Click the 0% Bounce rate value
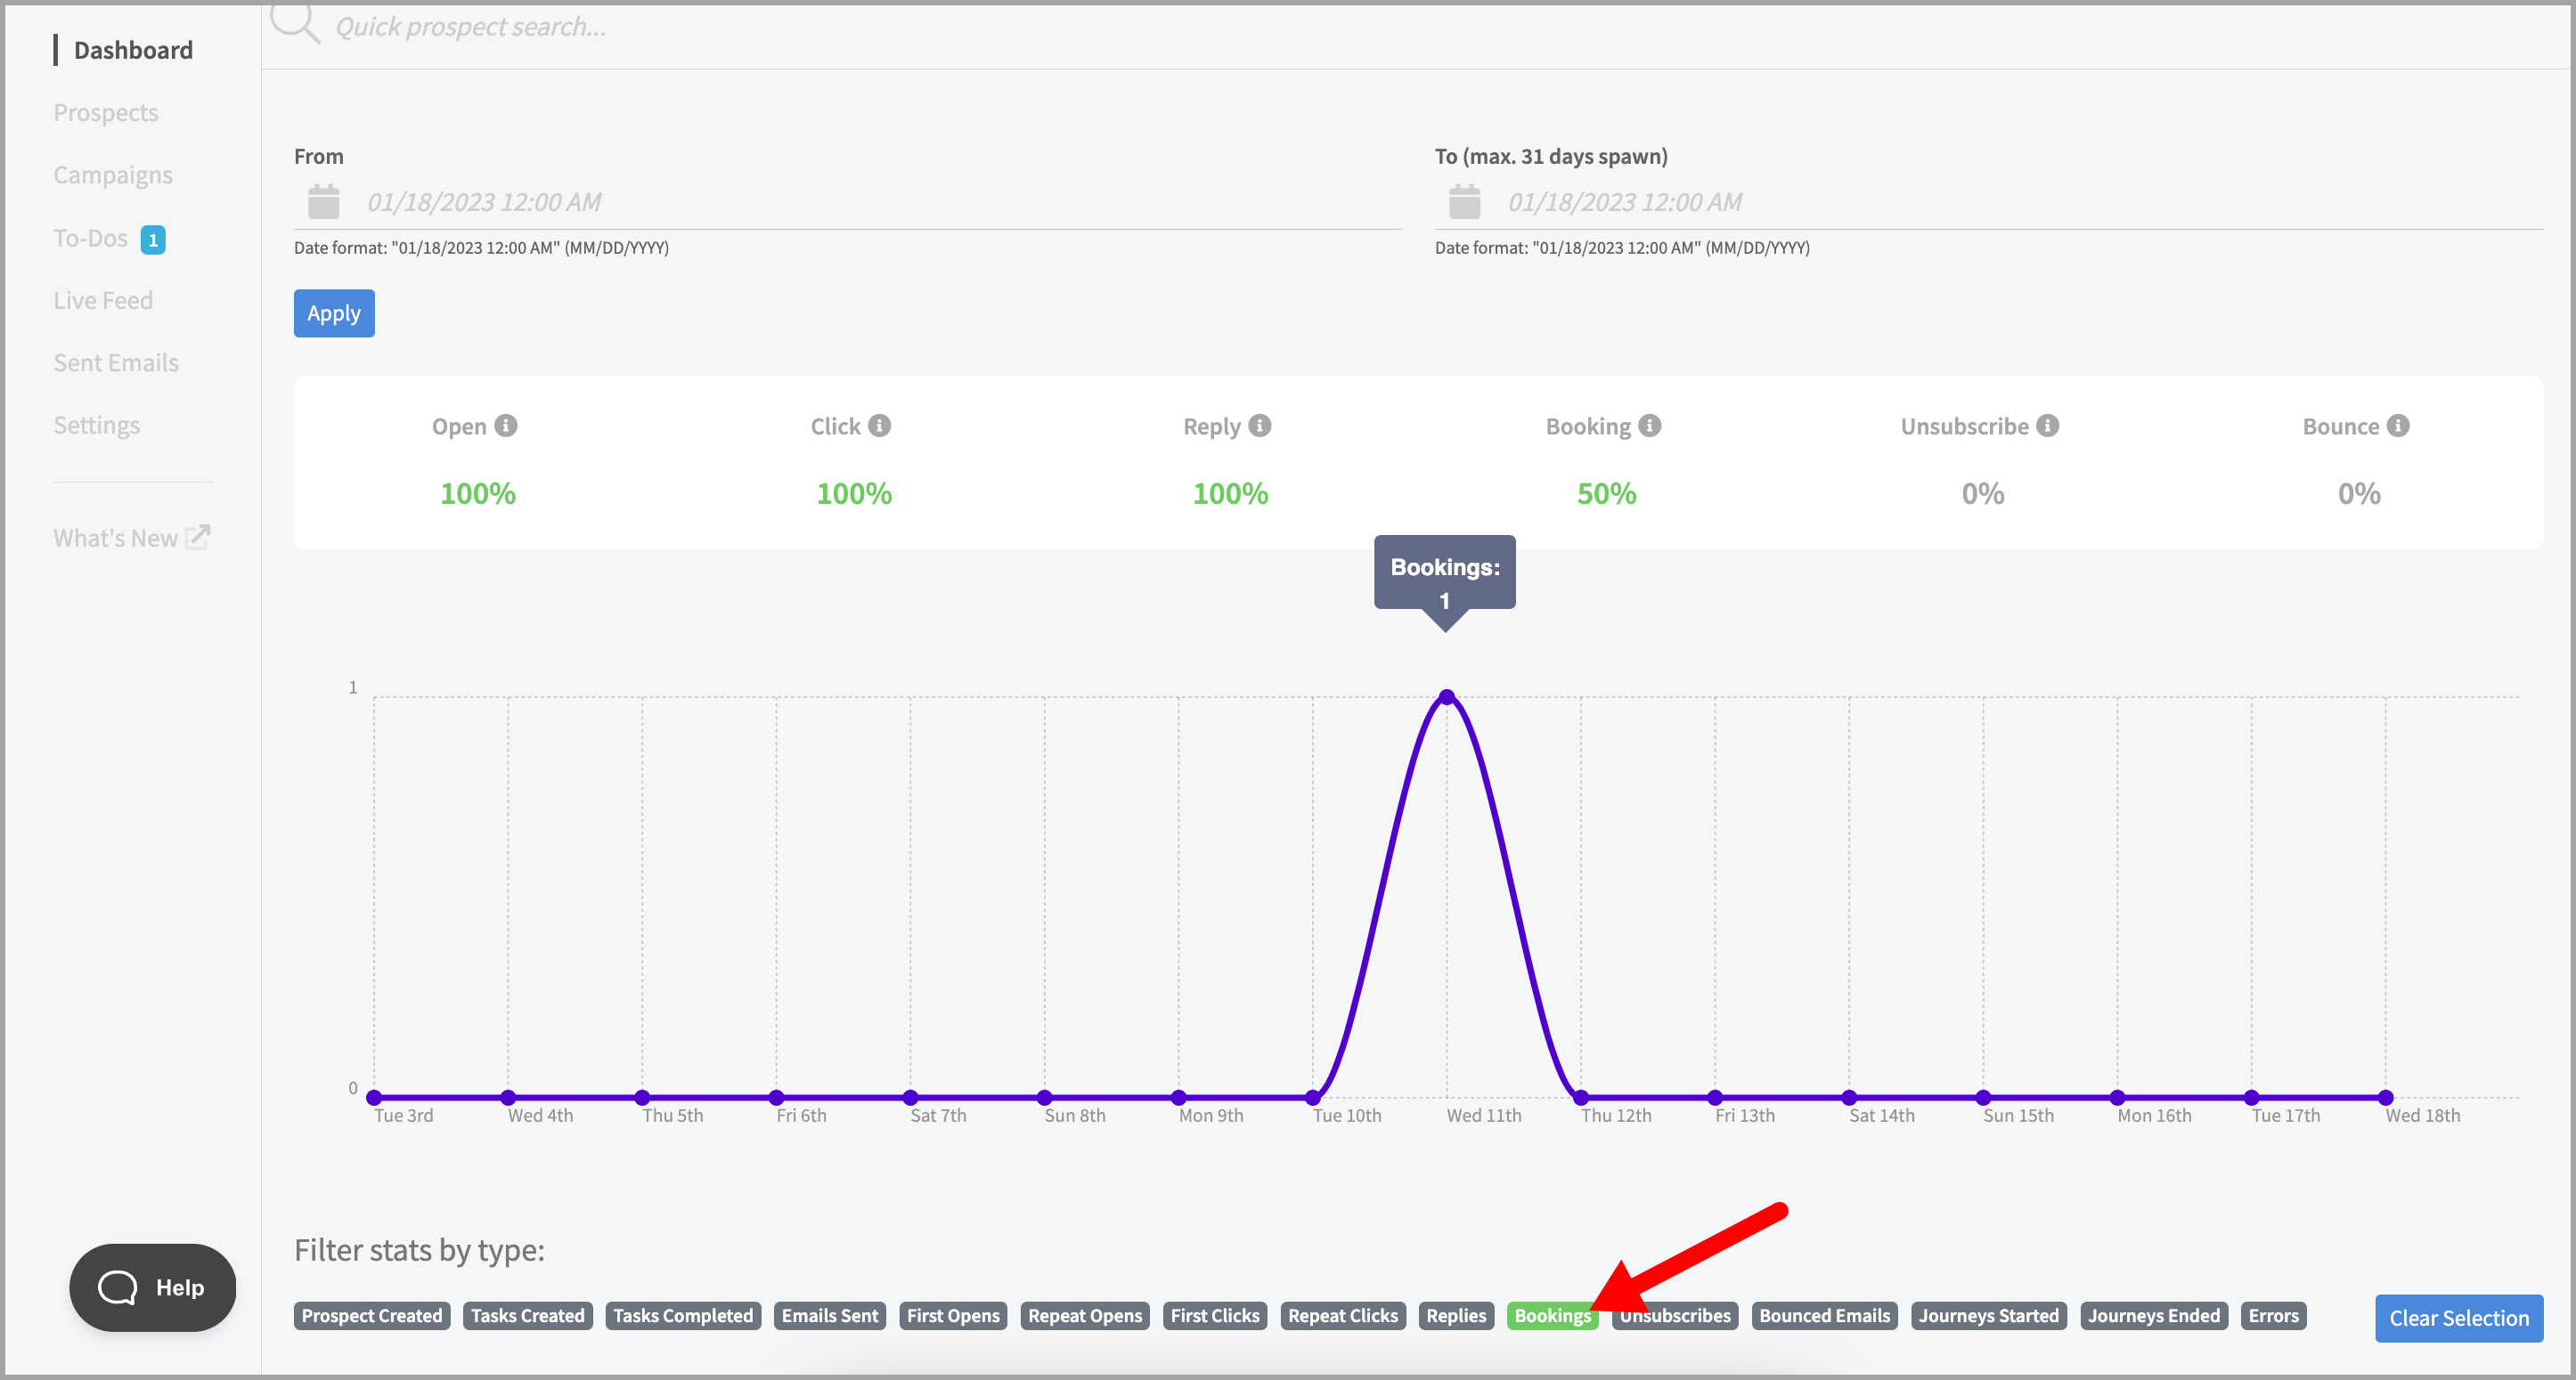2576x1380 pixels. [x=2359, y=493]
